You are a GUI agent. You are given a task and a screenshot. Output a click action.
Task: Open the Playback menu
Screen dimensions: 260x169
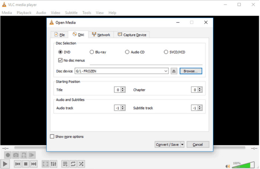[x=24, y=13]
